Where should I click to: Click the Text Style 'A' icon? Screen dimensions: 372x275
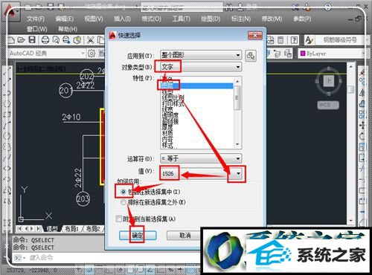tap(309, 40)
